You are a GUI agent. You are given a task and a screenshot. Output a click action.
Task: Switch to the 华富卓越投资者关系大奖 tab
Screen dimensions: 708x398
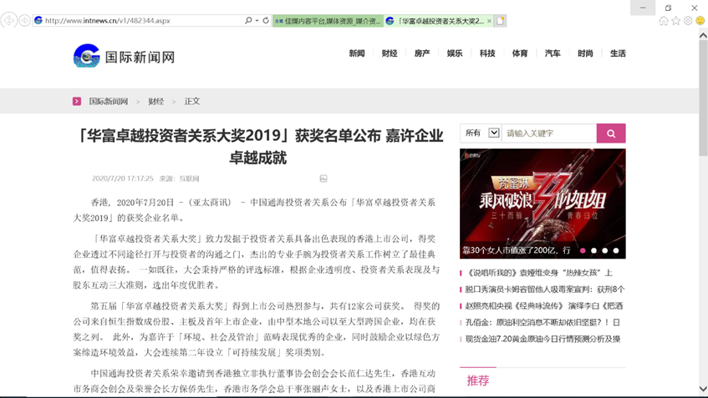pyautogui.click(x=439, y=21)
